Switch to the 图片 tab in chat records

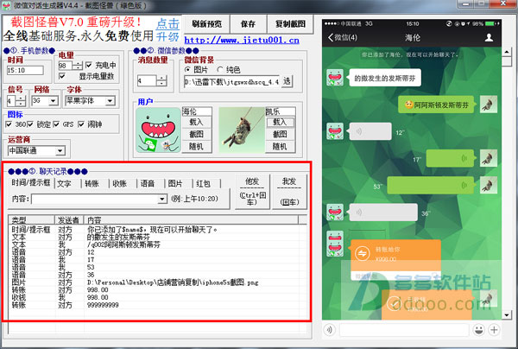coord(175,183)
